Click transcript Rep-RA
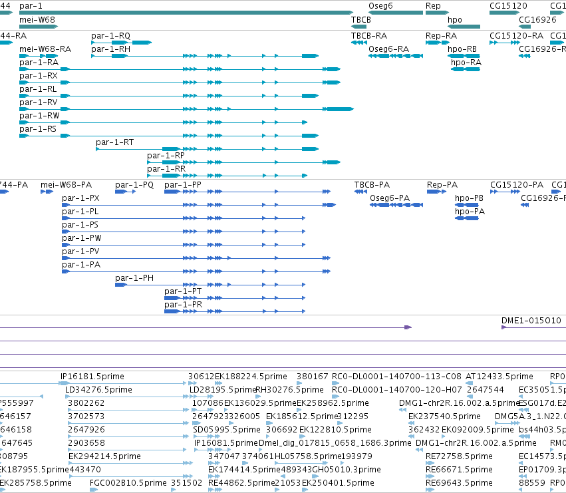 pyautogui.click(x=437, y=43)
